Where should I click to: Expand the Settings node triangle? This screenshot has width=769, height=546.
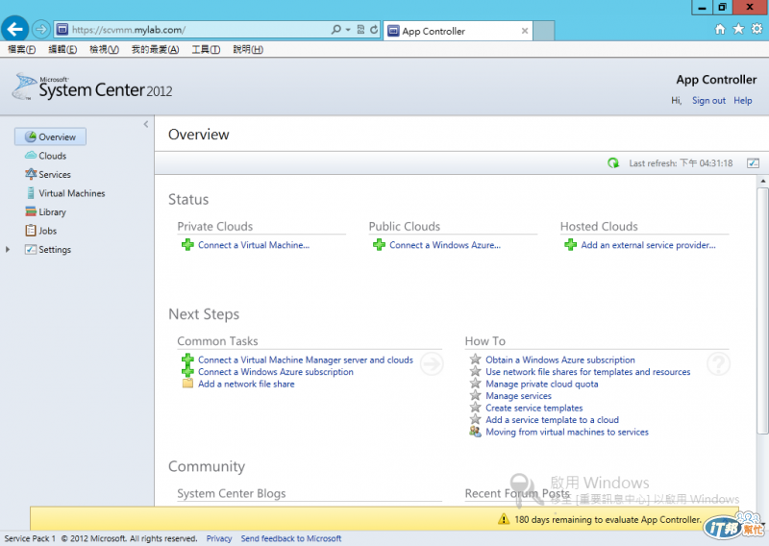tap(8, 249)
